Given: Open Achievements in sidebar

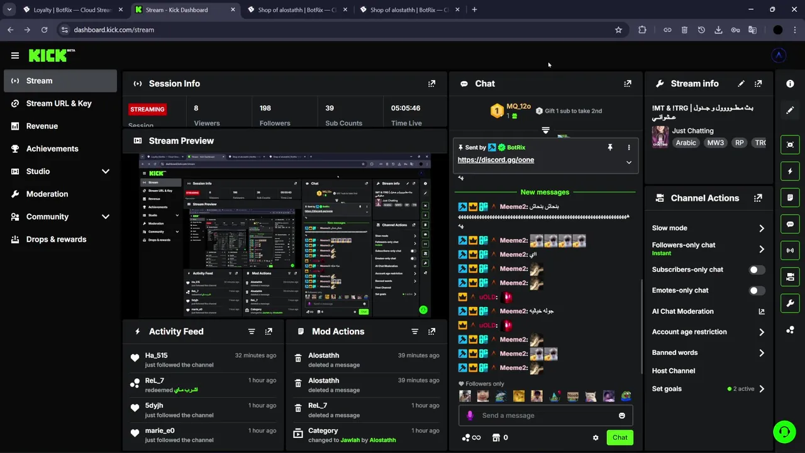Looking at the screenshot, I should (60, 148).
